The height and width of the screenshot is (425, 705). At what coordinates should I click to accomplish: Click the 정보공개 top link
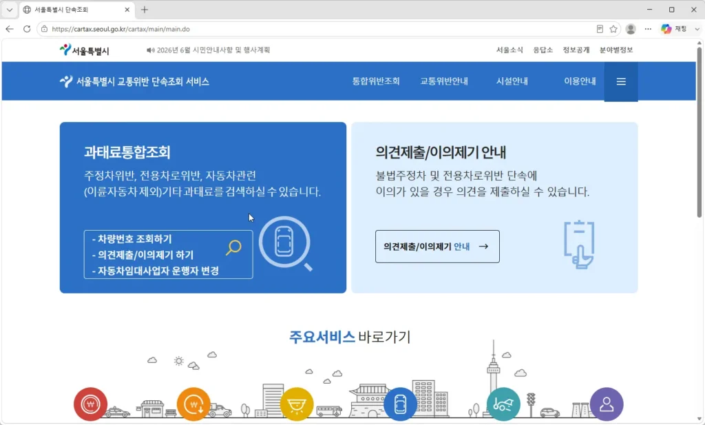[576, 50]
